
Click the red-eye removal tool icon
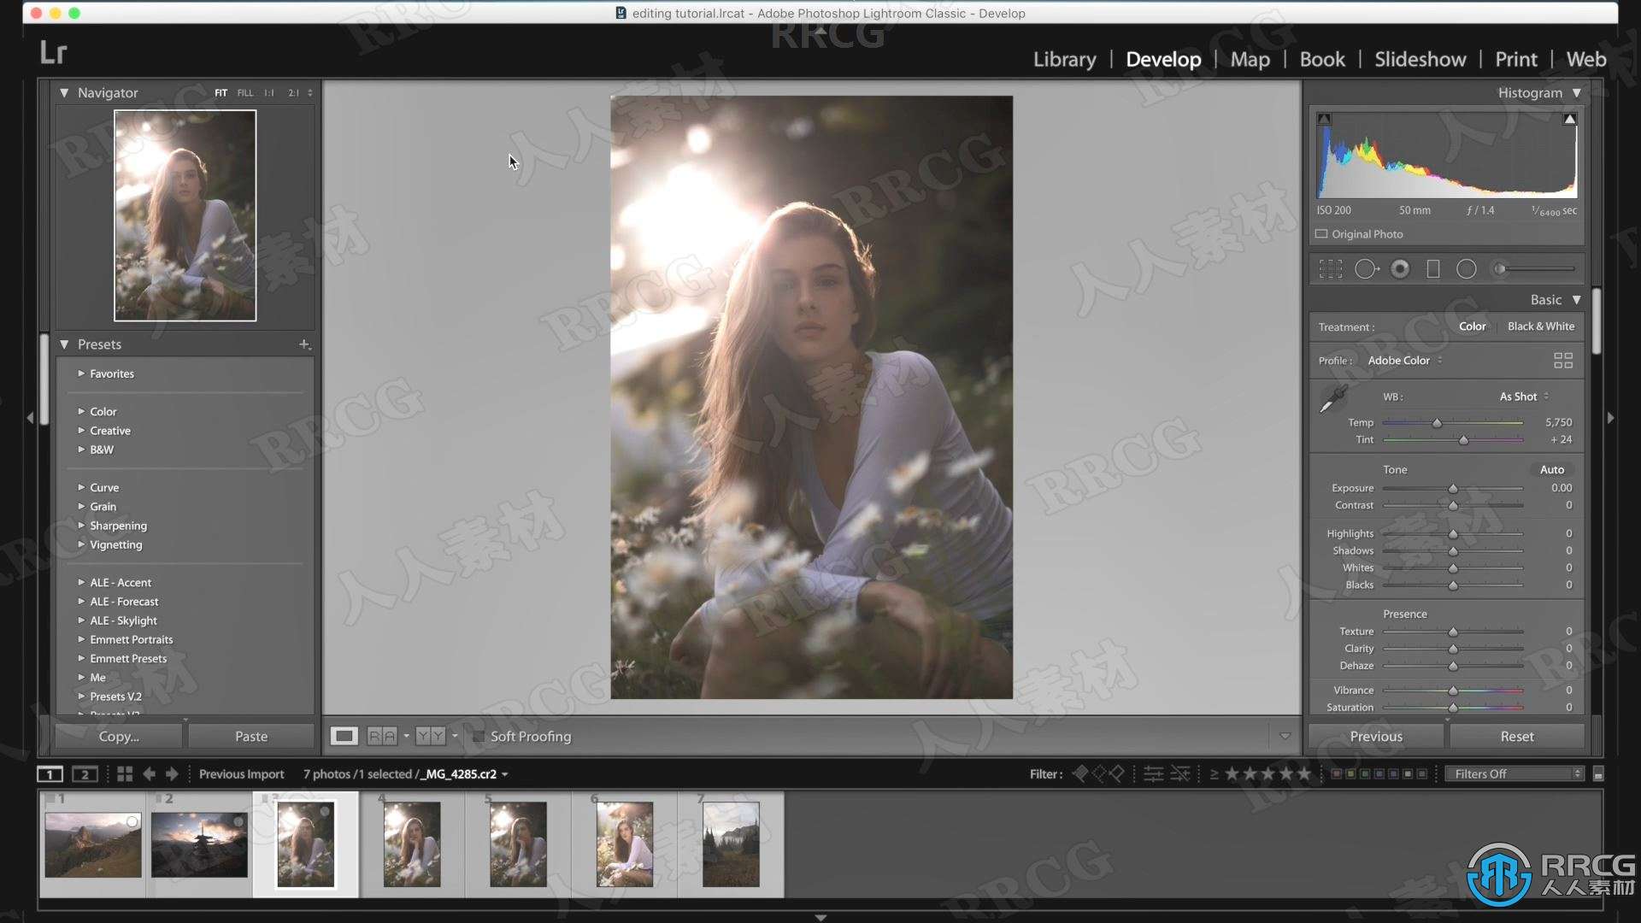1402,268
